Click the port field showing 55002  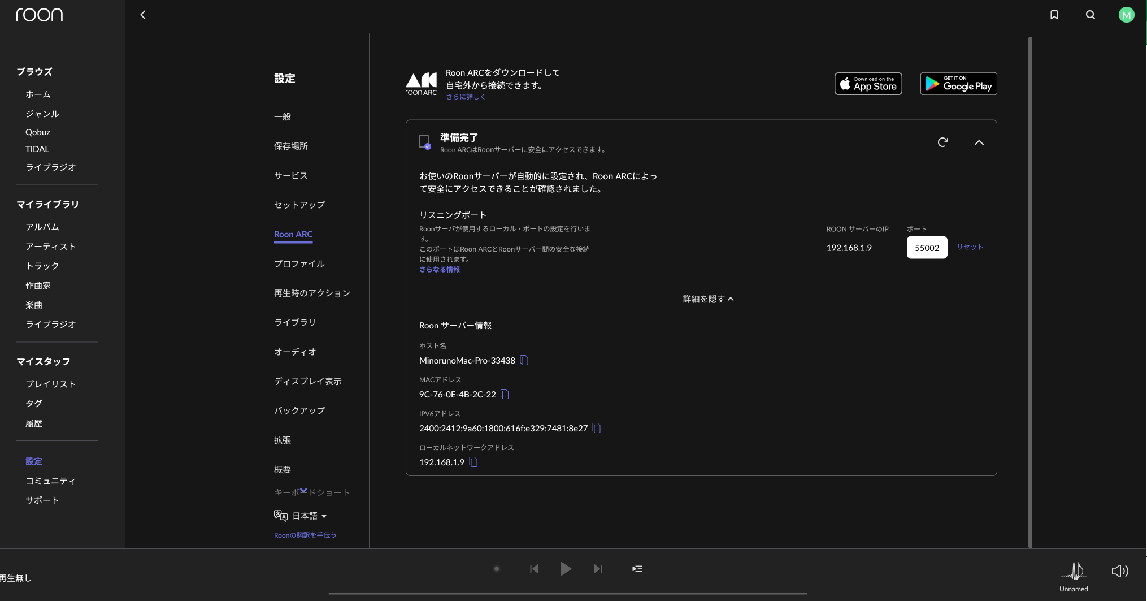(927, 248)
